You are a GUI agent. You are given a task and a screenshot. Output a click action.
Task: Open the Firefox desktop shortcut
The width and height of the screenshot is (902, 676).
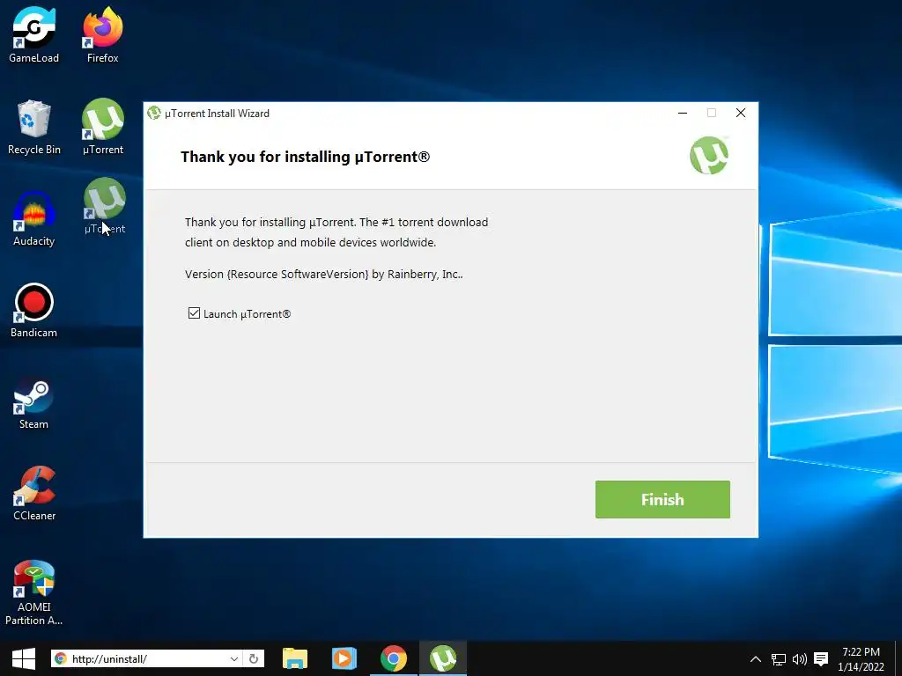103,34
